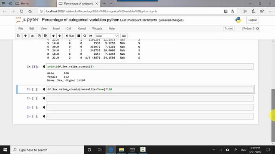The image size is (275, 154).
Task: Click the last empty code cell
Action: [x=150, y=116]
